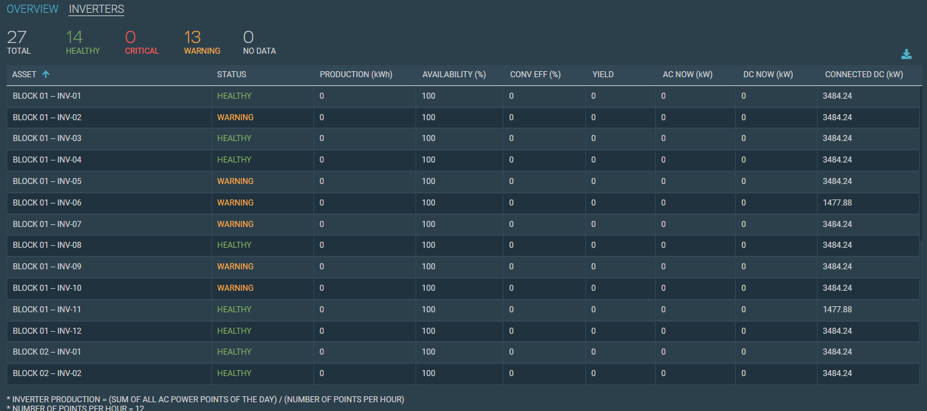The height and width of the screenshot is (411, 927).
Task: Sort by AVAILABILITY (%) column
Action: (454, 75)
